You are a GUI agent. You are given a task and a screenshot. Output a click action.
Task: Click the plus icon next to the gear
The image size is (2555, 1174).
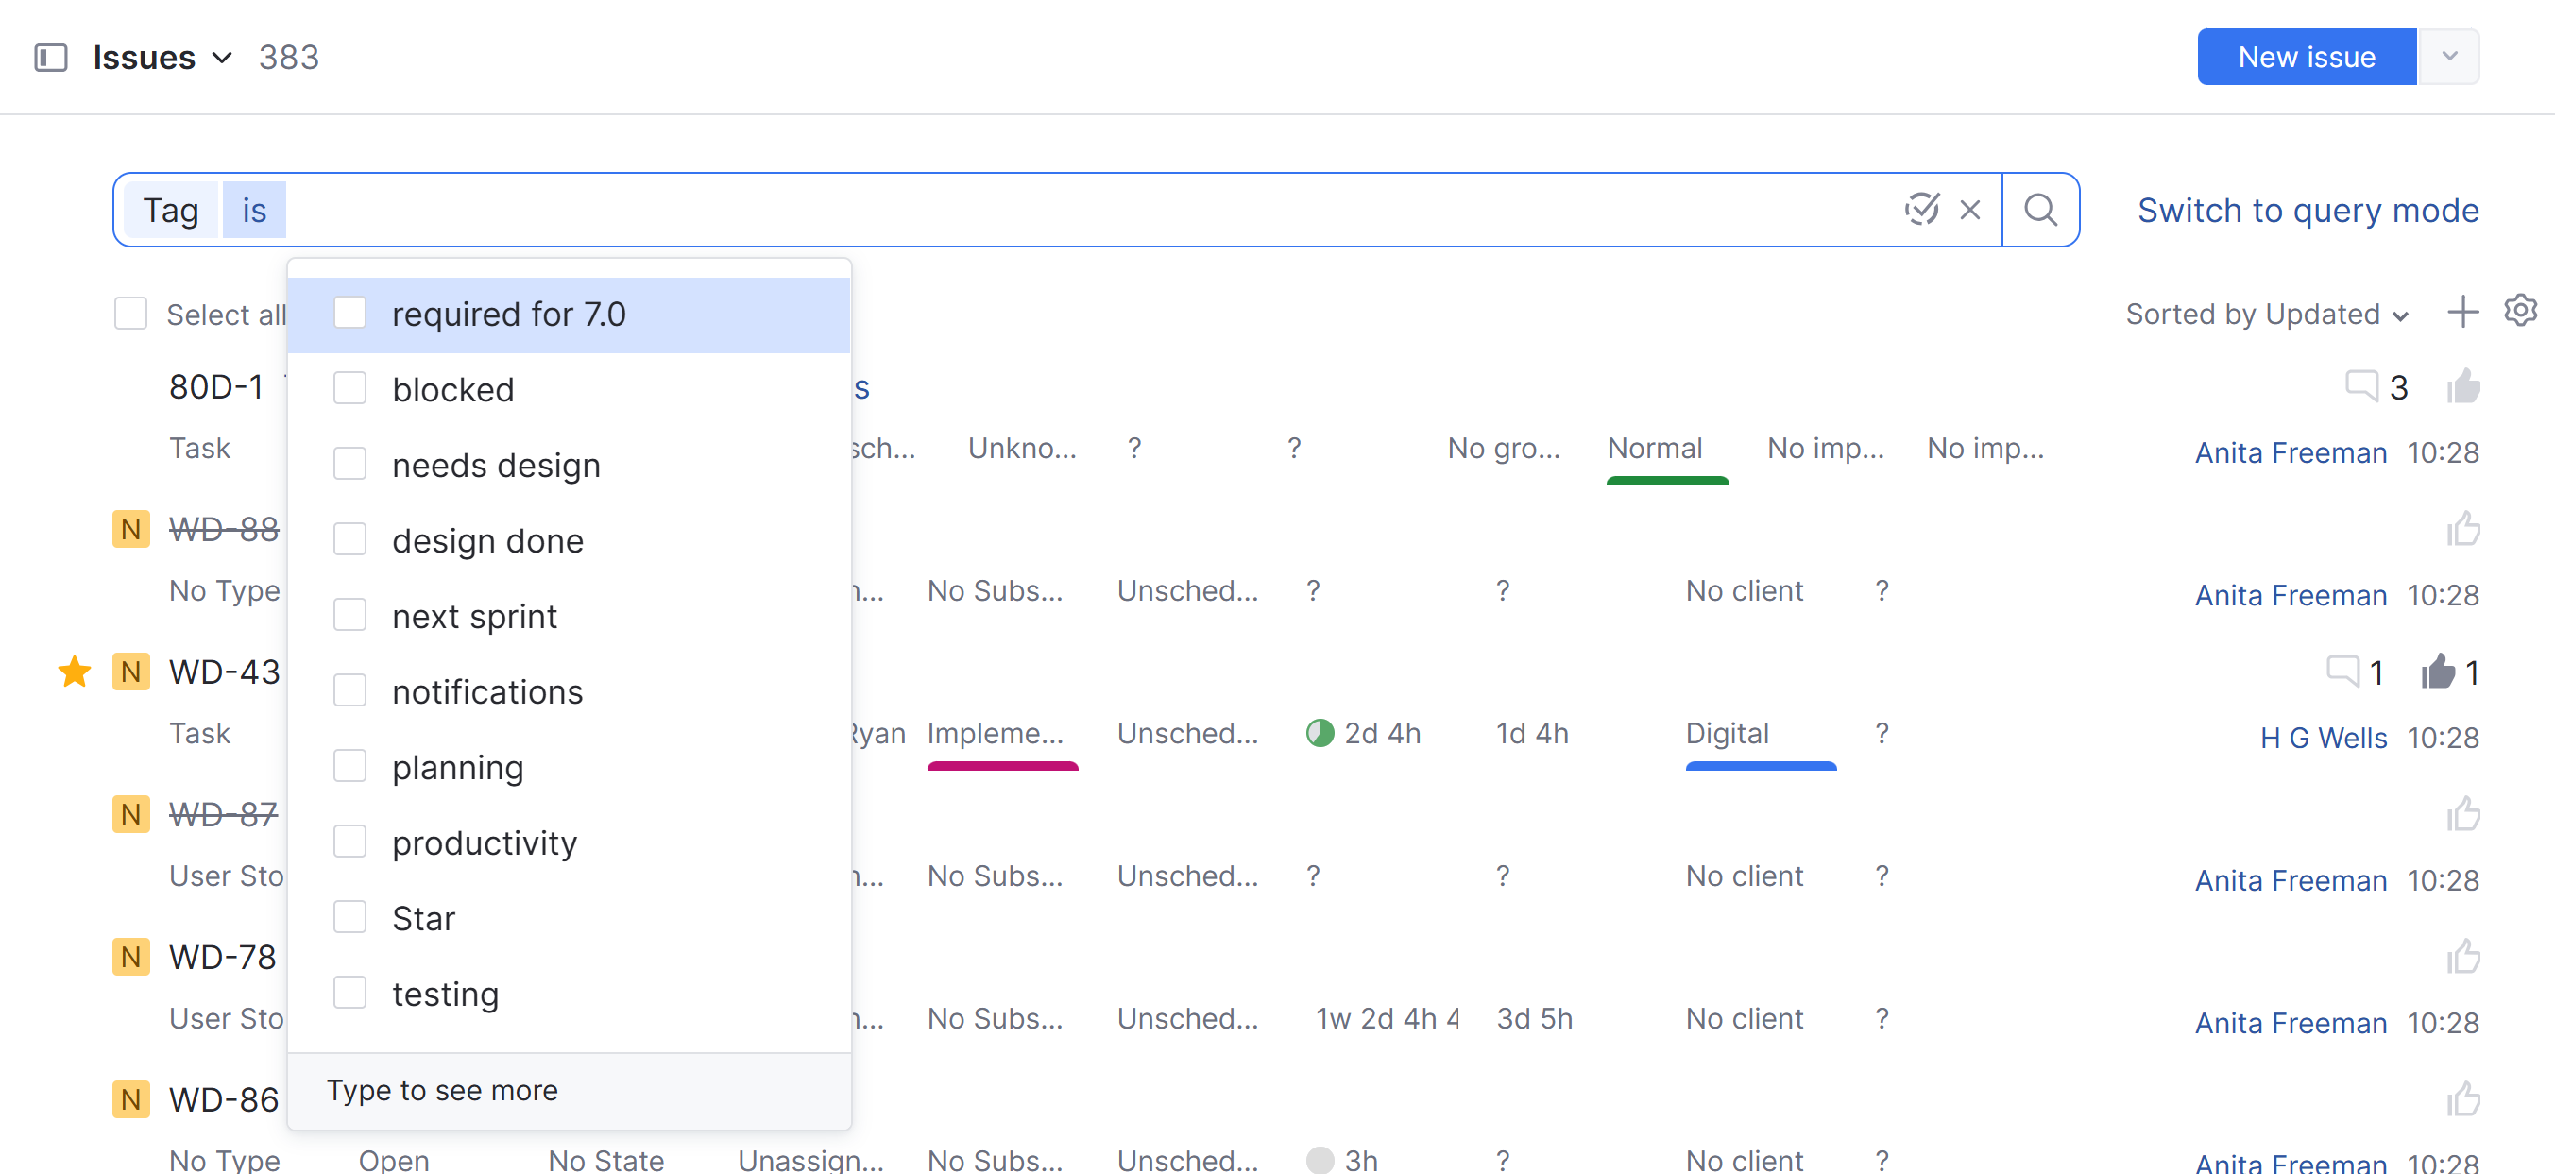(x=2462, y=313)
